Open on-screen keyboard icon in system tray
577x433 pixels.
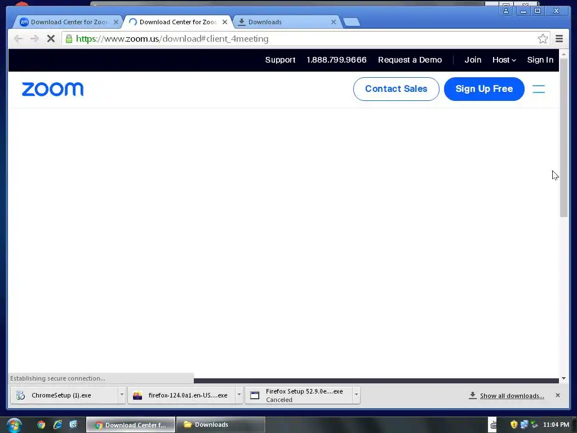(494, 425)
